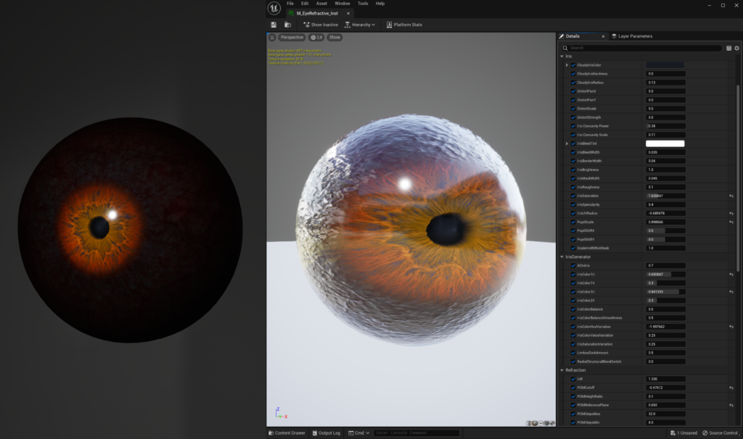The height and width of the screenshot is (439, 743).
Task: Open the viewport options hamburger menu
Action: (272, 37)
